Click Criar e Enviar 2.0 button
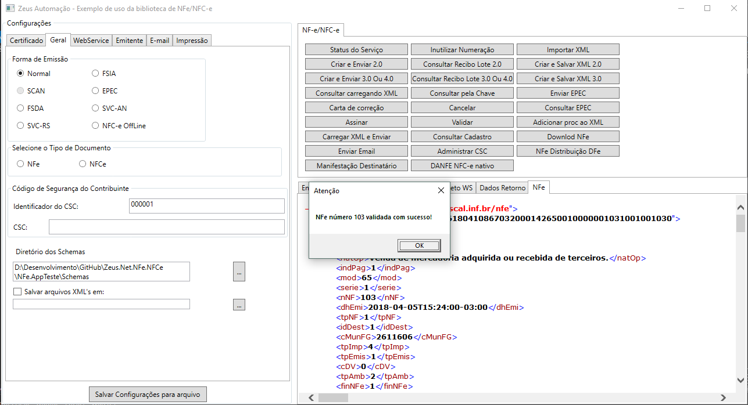748x405 pixels. click(356, 64)
